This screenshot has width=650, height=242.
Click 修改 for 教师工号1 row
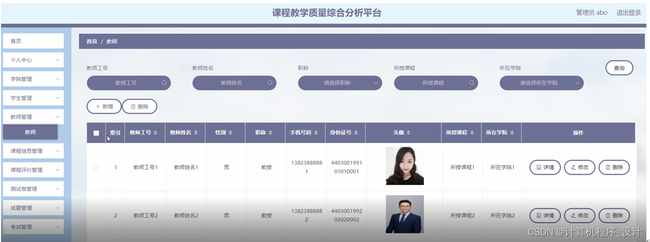click(580, 167)
